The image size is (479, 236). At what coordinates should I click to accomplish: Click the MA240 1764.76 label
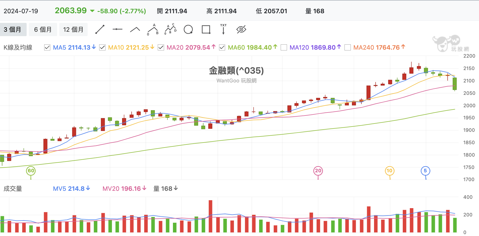(x=379, y=47)
